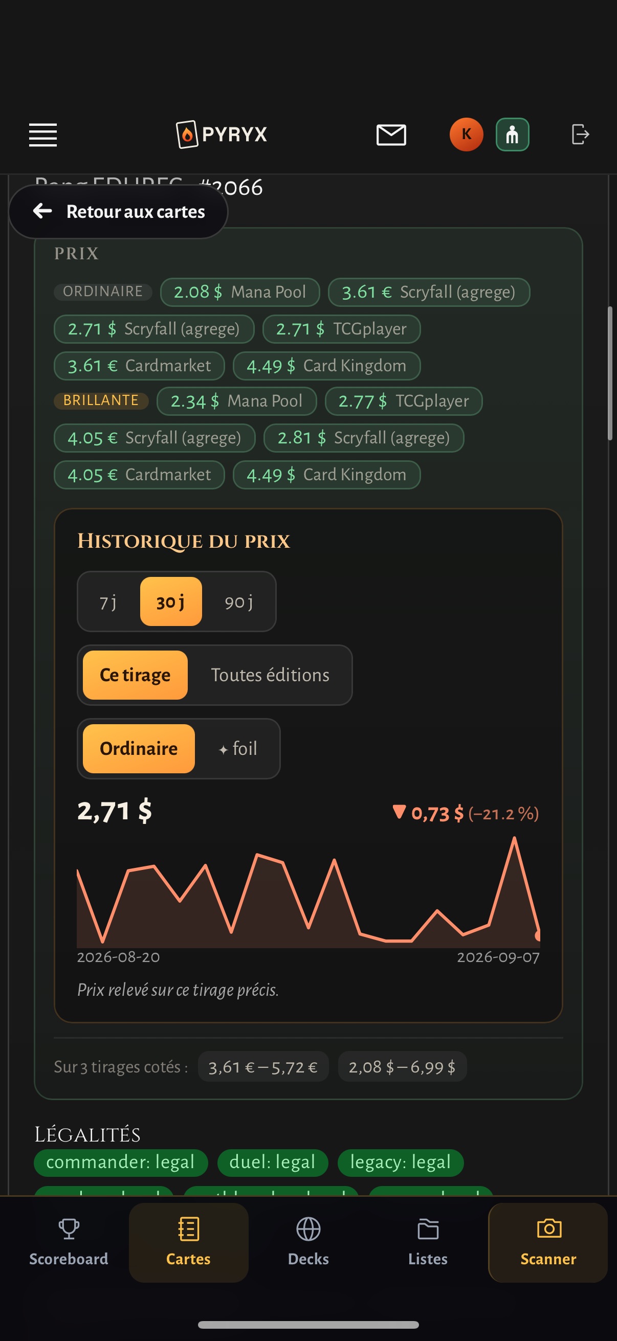Open 3.61 € Cardmarket price chip
617x1341 pixels.
(x=140, y=366)
